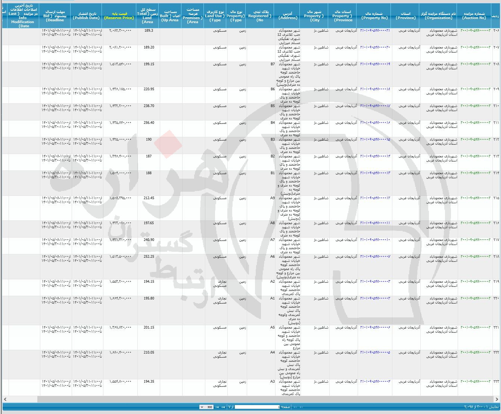Open the property number link for plot B5

click(x=375, y=106)
